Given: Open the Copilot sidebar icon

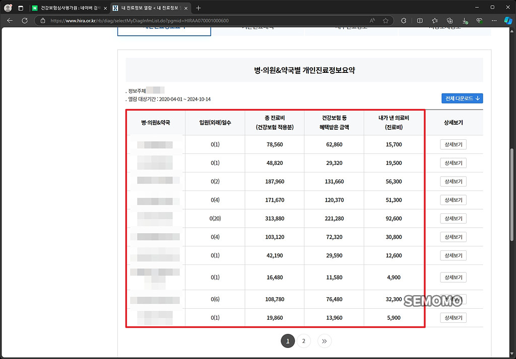Looking at the screenshot, I should [508, 21].
